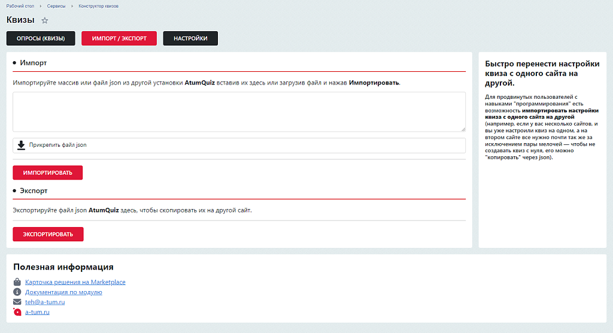Select the ИМПОРТ / ЭКСПОРТ tab
Screen dimensions: 613x333
point(119,38)
